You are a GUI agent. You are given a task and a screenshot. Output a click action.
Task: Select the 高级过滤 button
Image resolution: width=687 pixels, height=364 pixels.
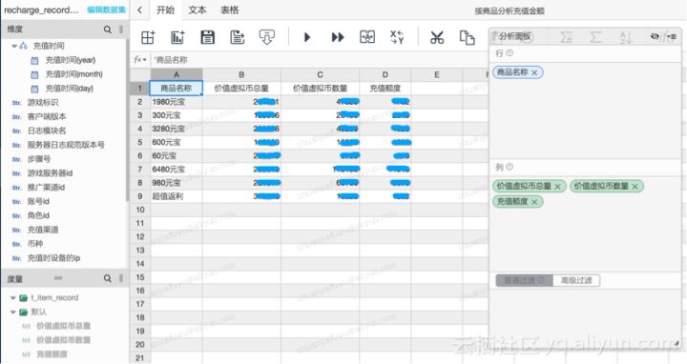[576, 280]
